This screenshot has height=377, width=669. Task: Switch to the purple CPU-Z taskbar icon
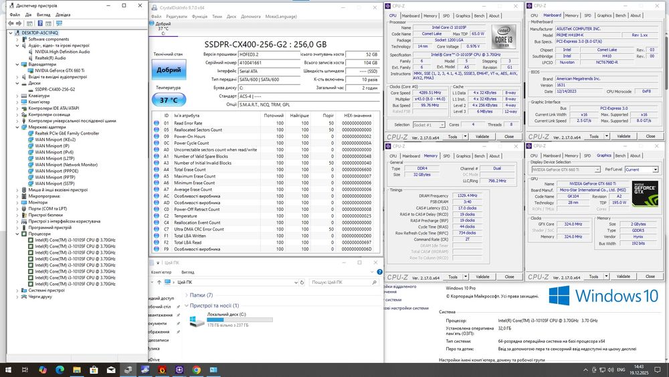(179, 370)
